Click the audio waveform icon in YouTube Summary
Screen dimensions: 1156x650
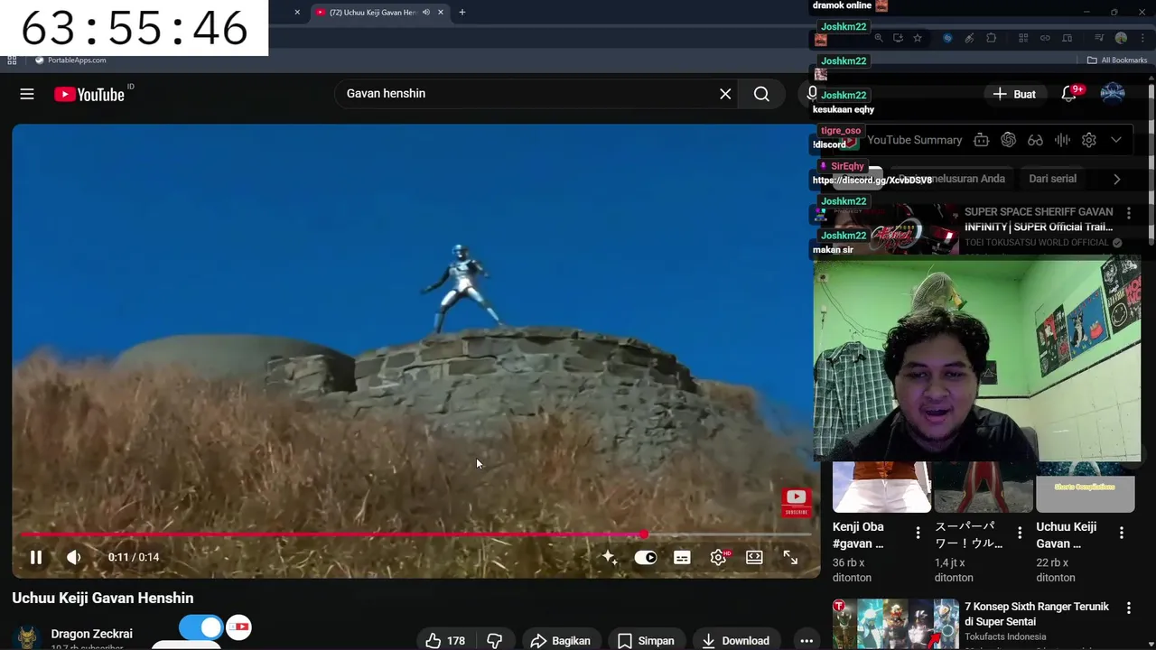1062,140
